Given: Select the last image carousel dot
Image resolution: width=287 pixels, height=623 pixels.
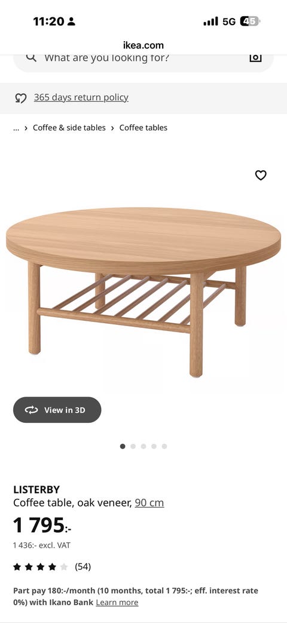Looking at the screenshot, I should tap(164, 446).
